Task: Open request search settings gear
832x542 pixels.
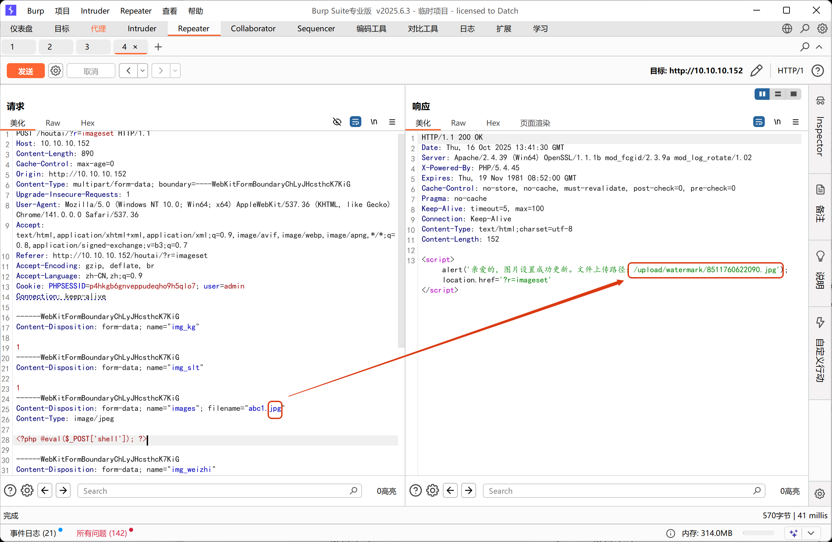Action: click(27, 491)
